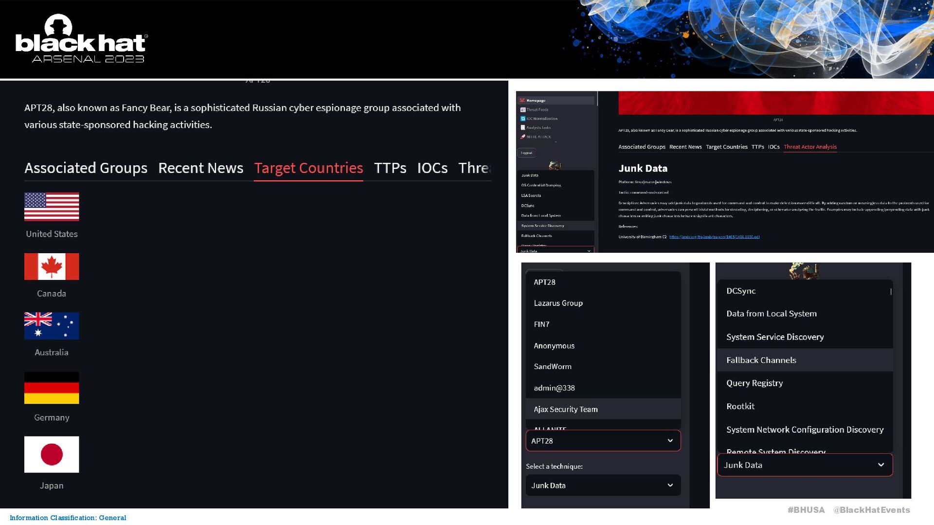Open Target Countries tab in small dashboard
Screen dimensions: 934x525
point(727,147)
